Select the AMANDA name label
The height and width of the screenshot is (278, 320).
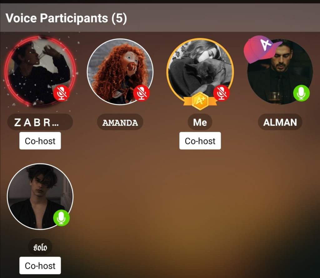(120, 122)
